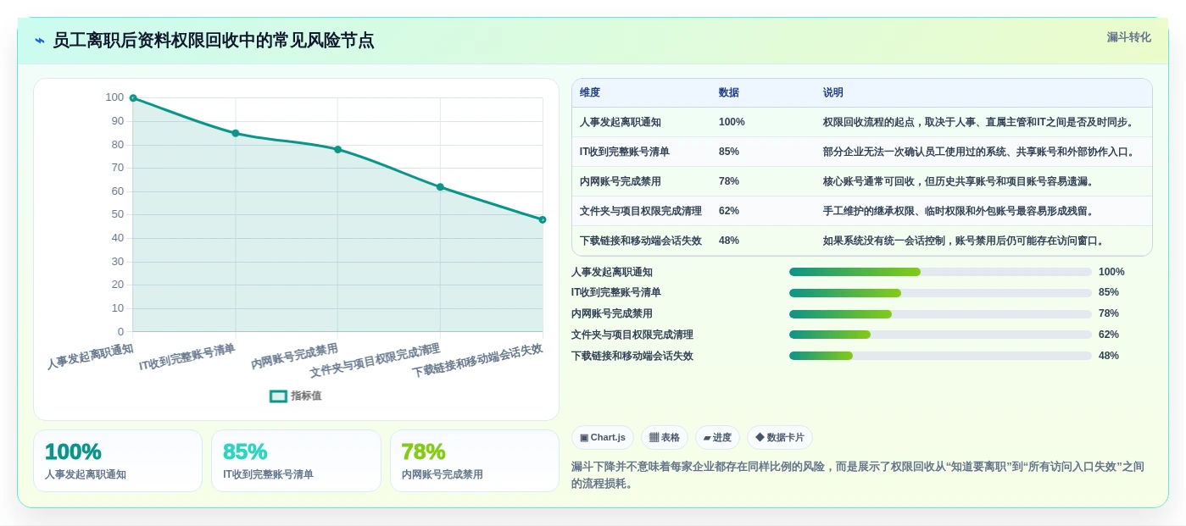Click the 62% progress bar for 文件夹与项目权限完成清理
1186x526 pixels.
[940, 335]
